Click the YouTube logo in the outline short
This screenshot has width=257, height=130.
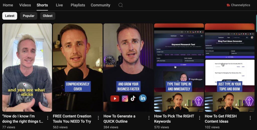click(x=115, y=99)
